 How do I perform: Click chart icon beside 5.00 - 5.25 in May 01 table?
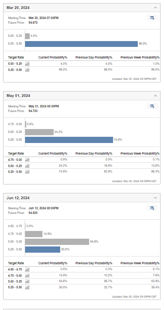point(27,166)
